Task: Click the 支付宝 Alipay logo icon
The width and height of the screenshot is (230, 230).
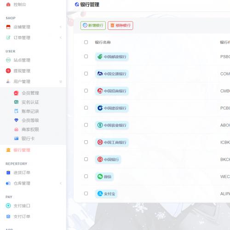Action: pyautogui.click(x=100, y=194)
